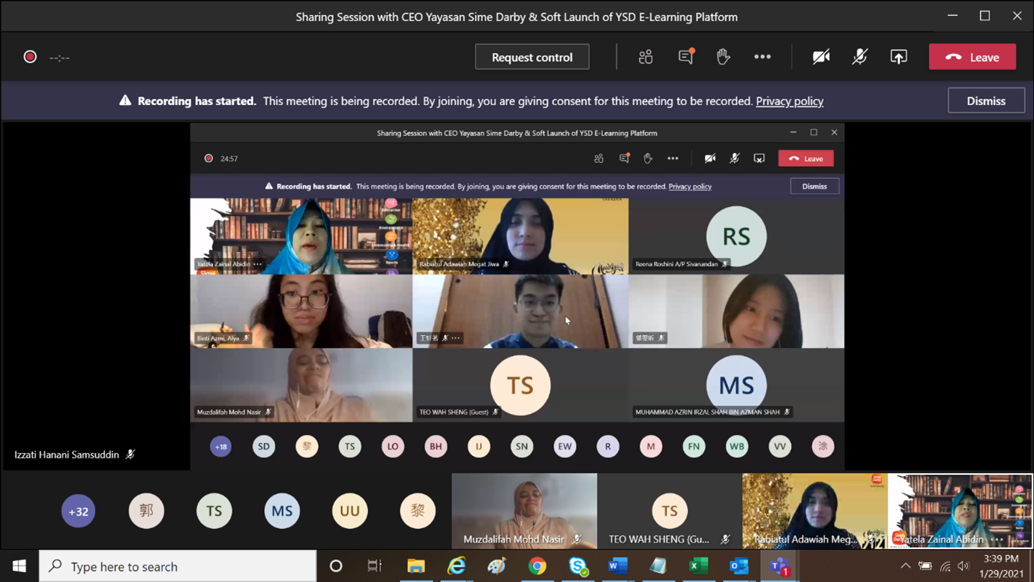
Task: Leave the meeting
Action: pos(972,57)
